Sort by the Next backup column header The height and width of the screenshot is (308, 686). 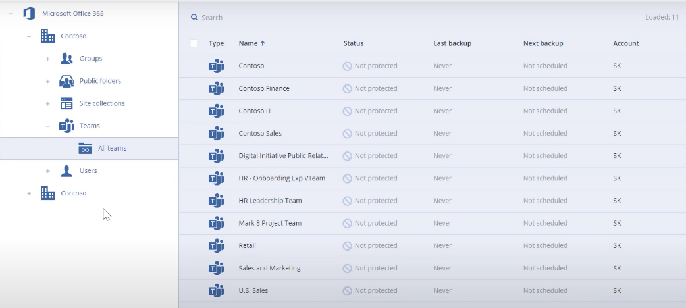[x=543, y=43]
